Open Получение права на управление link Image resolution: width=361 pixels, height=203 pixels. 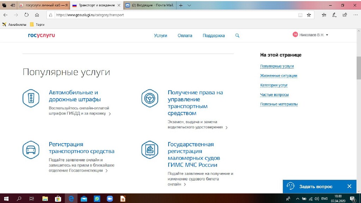click(195, 103)
